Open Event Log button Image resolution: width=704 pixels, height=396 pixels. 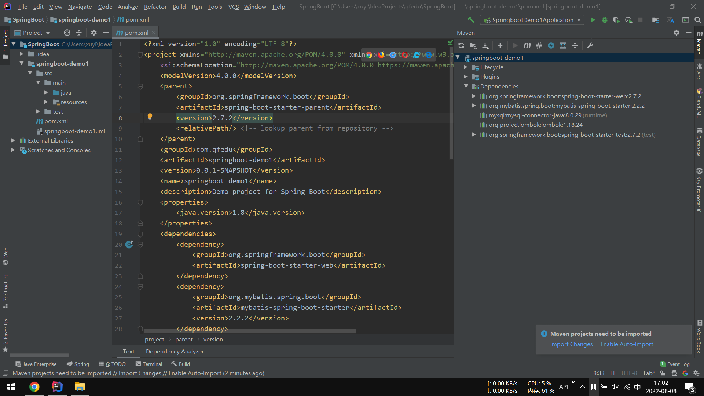click(x=675, y=364)
